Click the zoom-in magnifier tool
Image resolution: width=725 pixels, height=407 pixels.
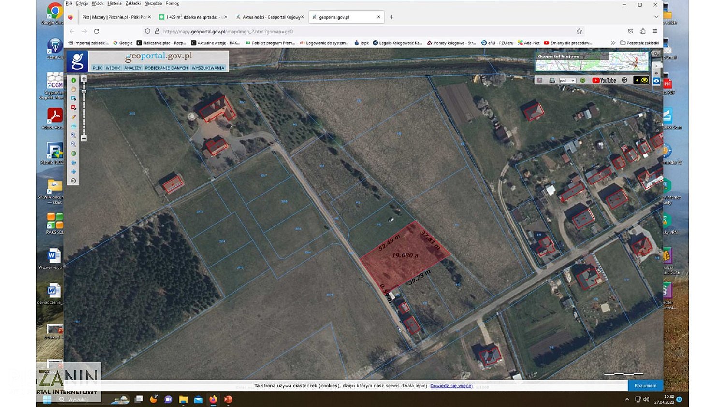click(x=73, y=135)
